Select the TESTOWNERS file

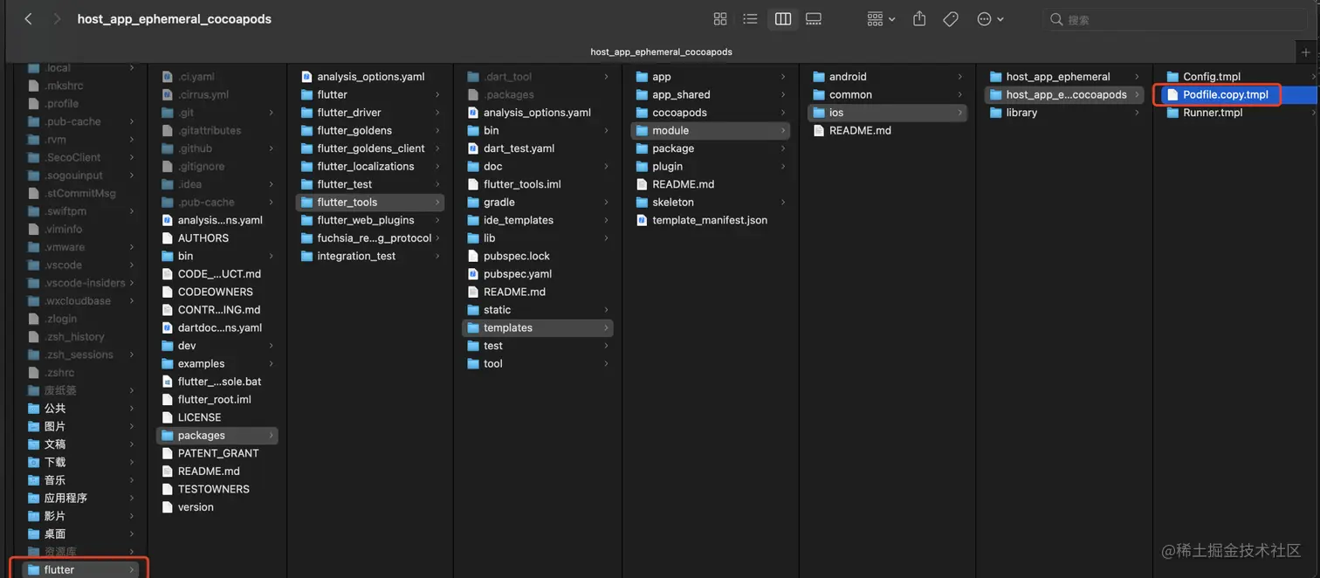click(205, 489)
